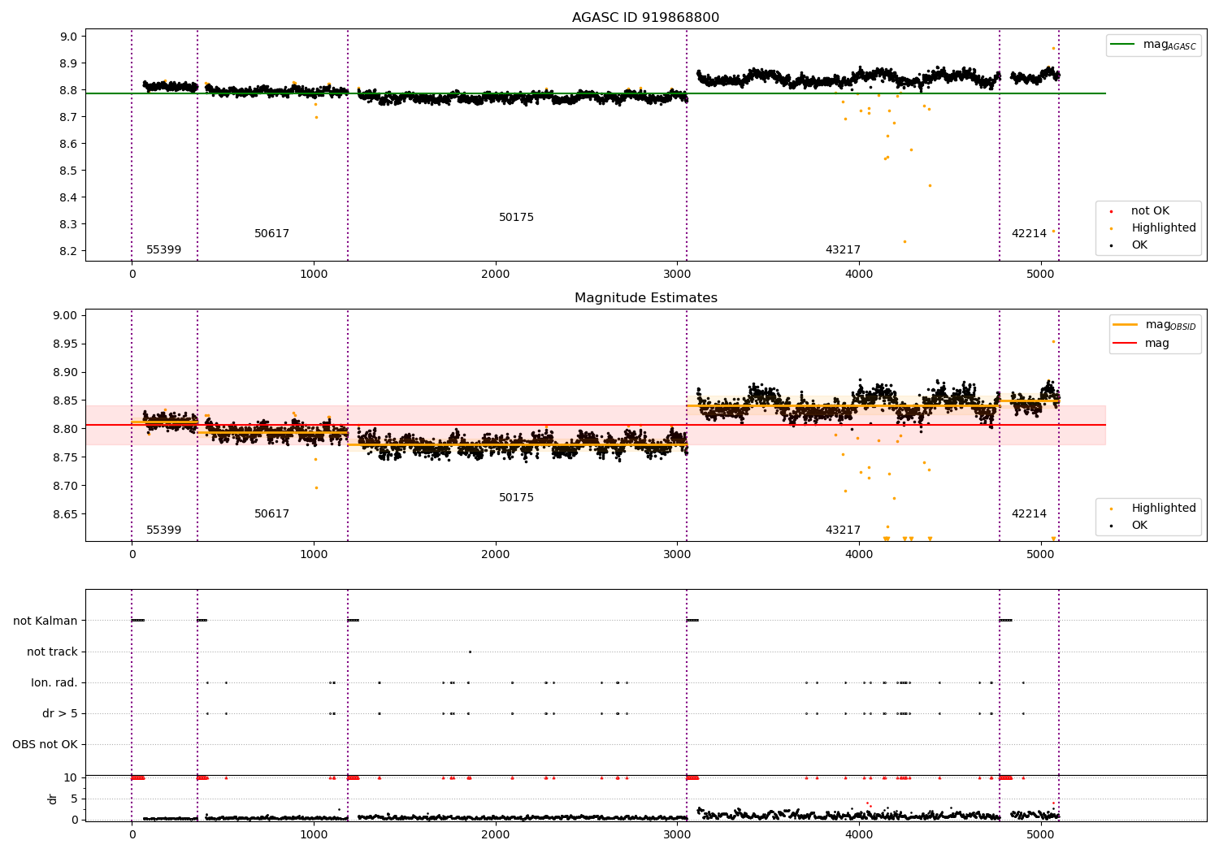Click the '8.2' y-axis tick of top plot

(69, 251)
